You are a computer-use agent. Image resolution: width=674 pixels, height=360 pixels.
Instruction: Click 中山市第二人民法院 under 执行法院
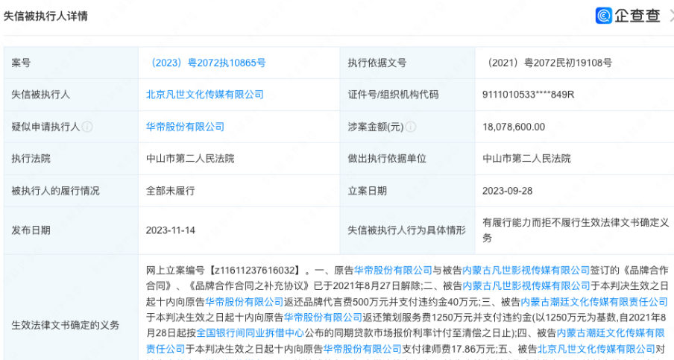190,159
